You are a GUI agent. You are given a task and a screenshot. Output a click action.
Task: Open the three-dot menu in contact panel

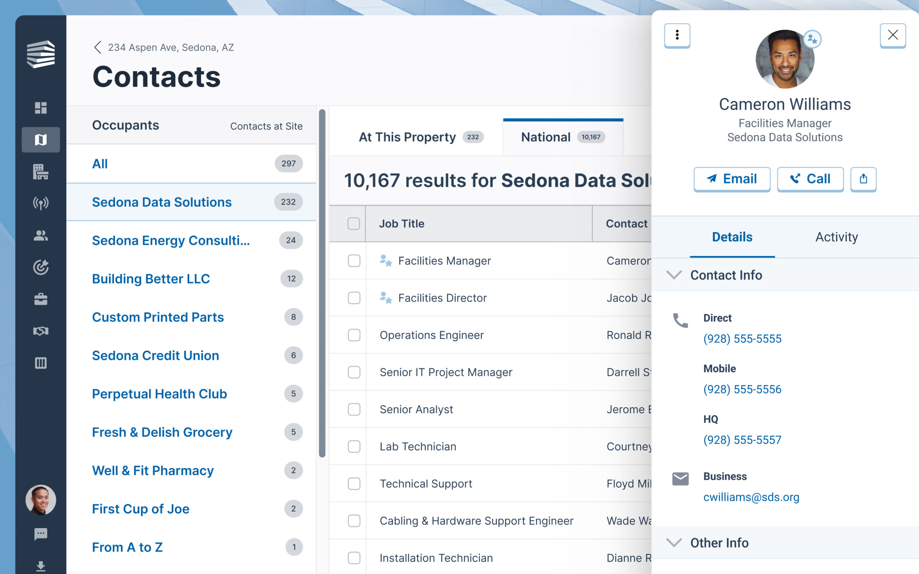point(677,35)
